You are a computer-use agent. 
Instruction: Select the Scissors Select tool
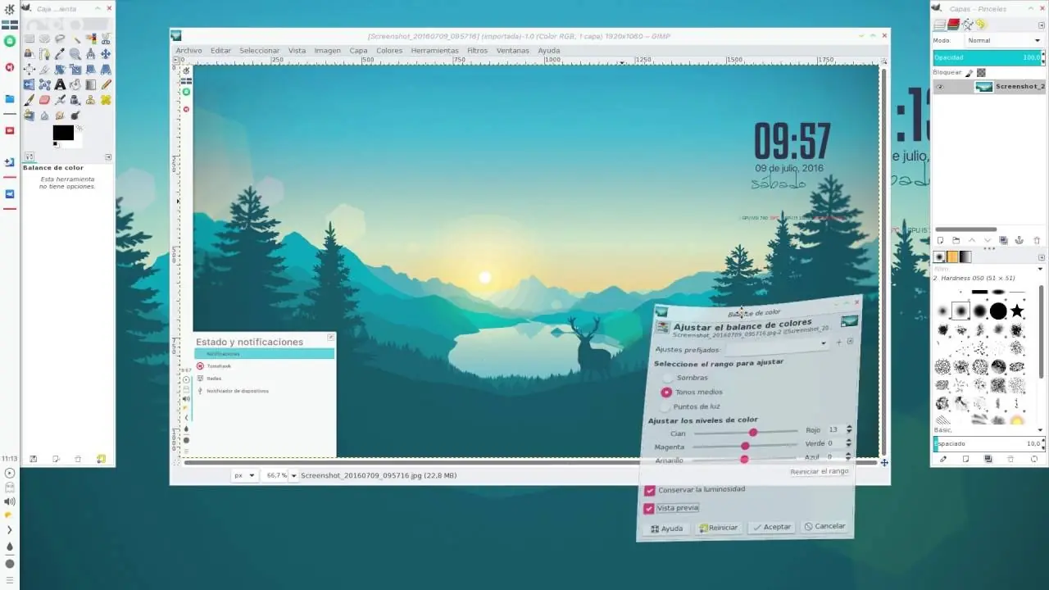106,39
